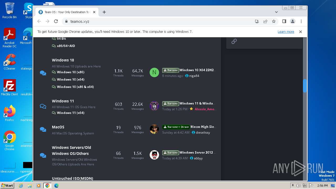This screenshot has width=336, height=189.
Task: Open Windows Servers/Old Windows OS/Others forum
Action: click(71, 150)
